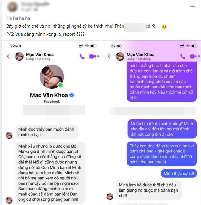Select the "Mình làm bố được thôi" reply bubble
The height and width of the screenshot is (205, 201).
pos(149,190)
